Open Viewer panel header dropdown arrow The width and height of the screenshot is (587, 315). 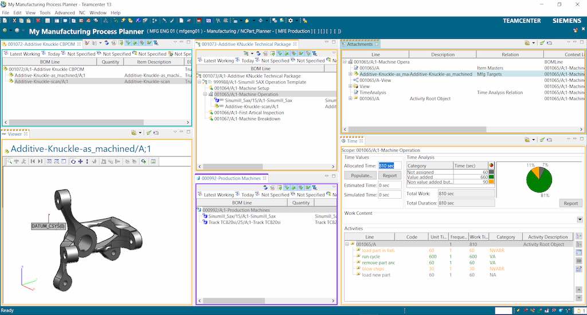tap(140, 133)
